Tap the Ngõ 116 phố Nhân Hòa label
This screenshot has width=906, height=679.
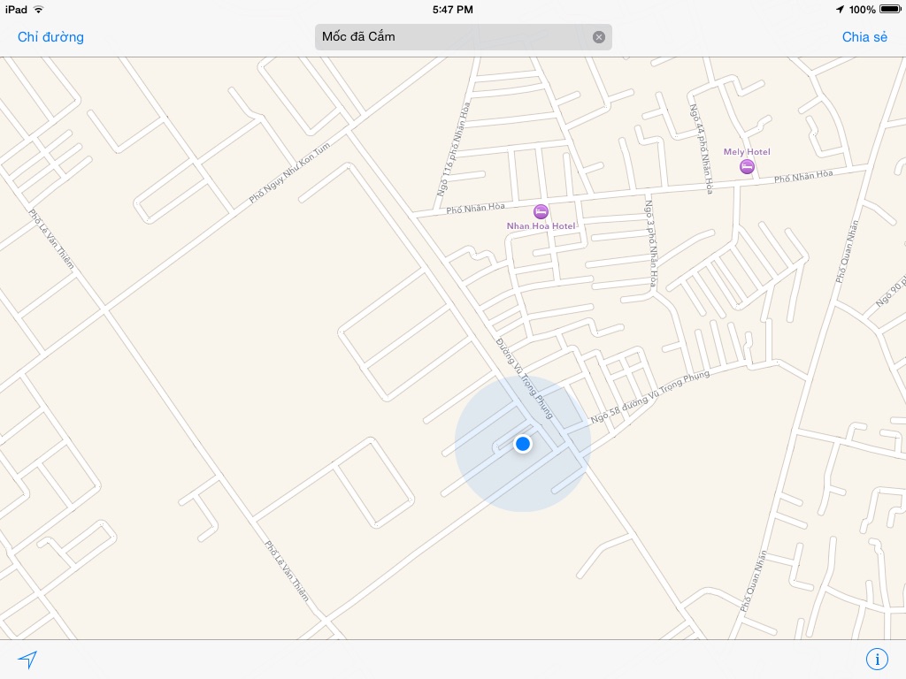pos(454,149)
